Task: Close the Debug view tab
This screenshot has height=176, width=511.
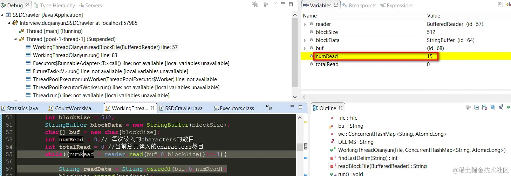Action: click(x=27, y=5)
